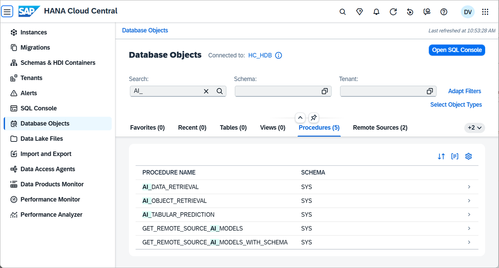Screen dimensions: 499x268
Task: Click the PROCEDURE NAME column header
Action: pyautogui.click(x=169, y=173)
